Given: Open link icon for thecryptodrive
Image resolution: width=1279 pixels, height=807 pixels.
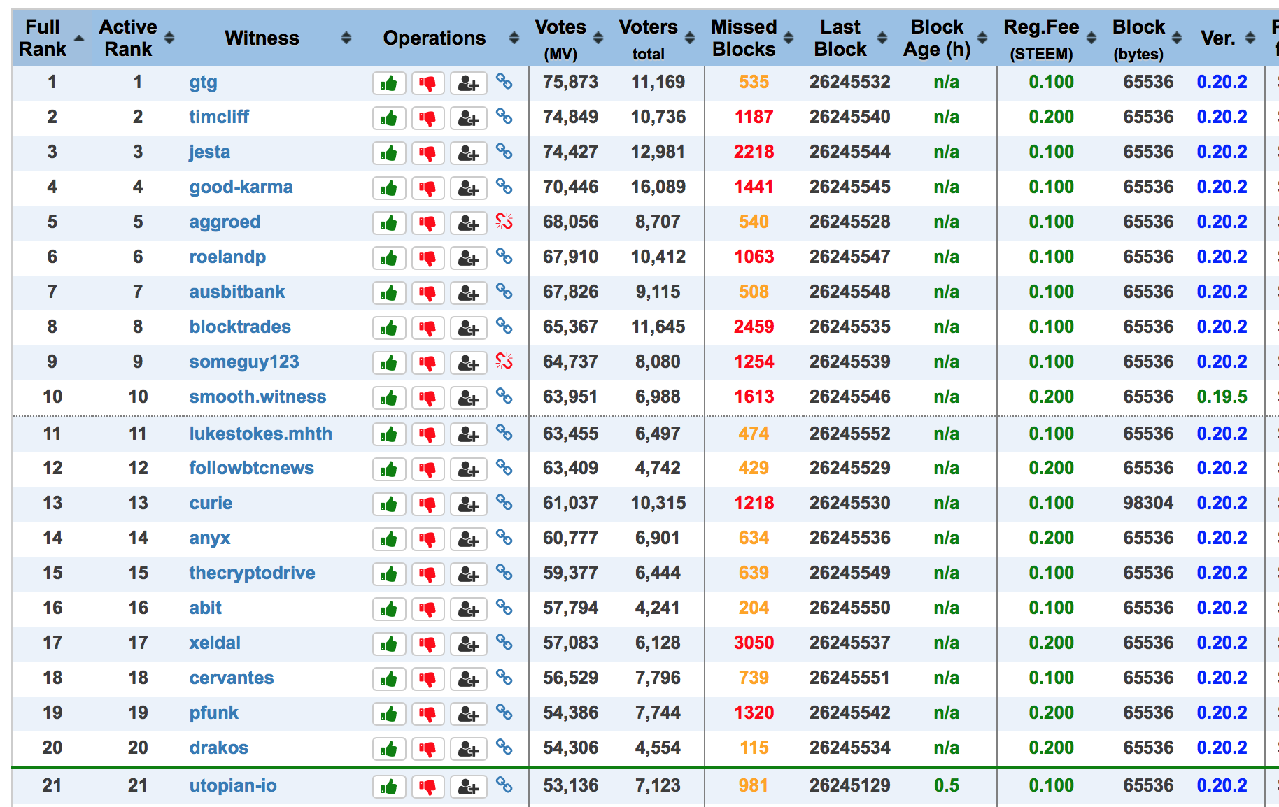Looking at the screenshot, I should pyautogui.click(x=504, y=573).
